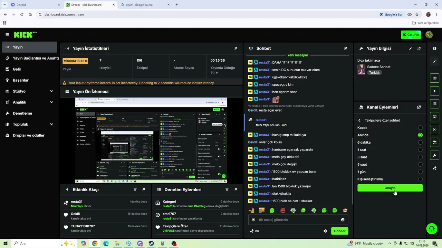Image resolution: width=442 pixels, height=248 pixels.
Task: Open the Başarılar sidebar item
Action: point(30,80)
